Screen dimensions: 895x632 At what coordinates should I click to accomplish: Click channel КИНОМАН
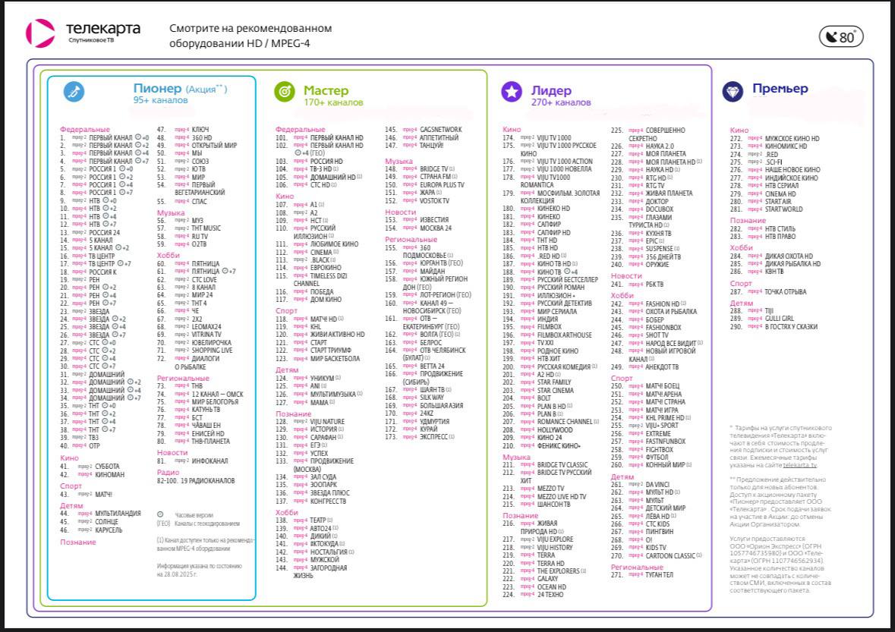[109, 475]
